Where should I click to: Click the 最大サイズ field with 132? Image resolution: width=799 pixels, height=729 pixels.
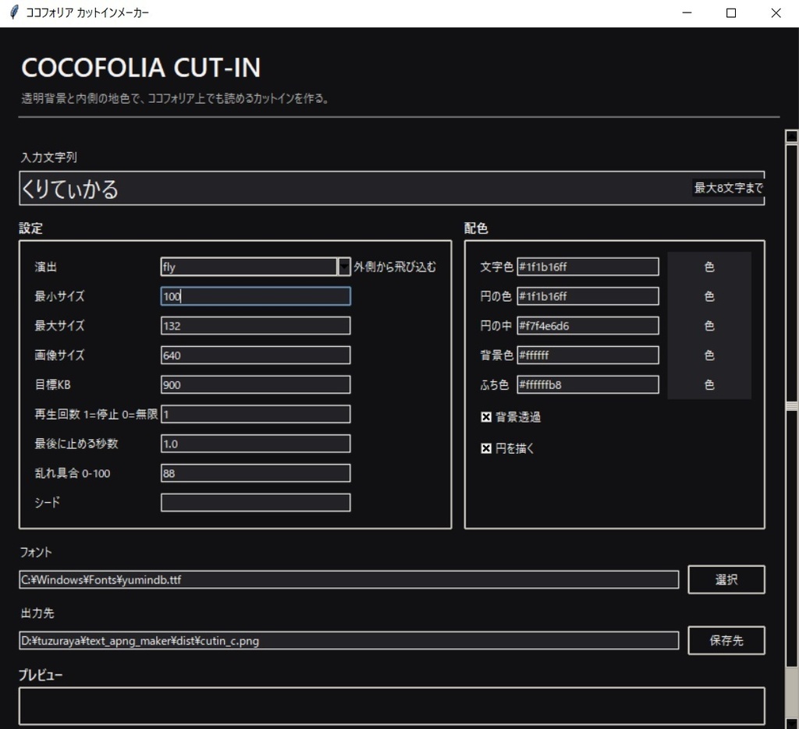pyautogui.click(x=255, y=326)
